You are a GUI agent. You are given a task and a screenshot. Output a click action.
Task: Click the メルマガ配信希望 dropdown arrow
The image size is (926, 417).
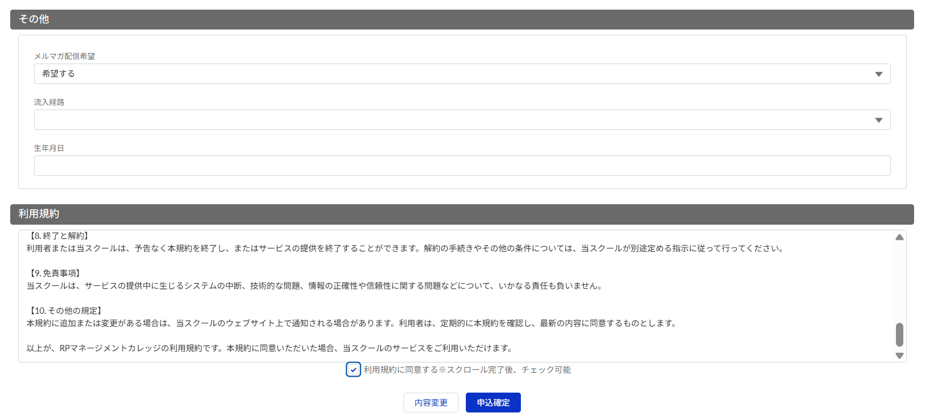(x=878, y=74)
